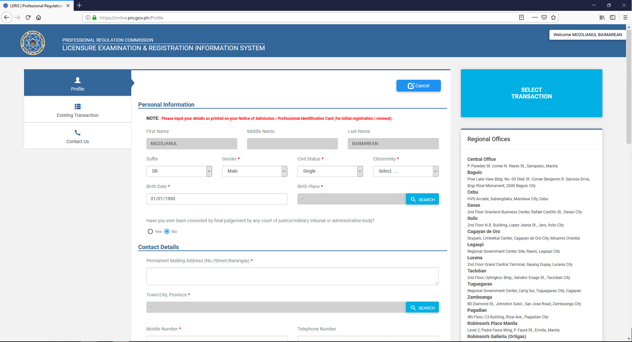Enable reader view from the address bar
Screen dimensions: 632x342
521,17
